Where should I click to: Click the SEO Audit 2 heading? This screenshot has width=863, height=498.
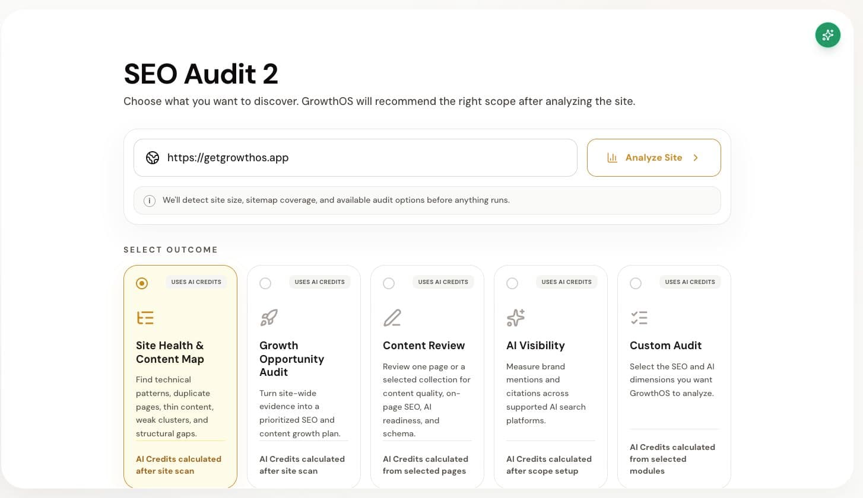tap(201, 74)
